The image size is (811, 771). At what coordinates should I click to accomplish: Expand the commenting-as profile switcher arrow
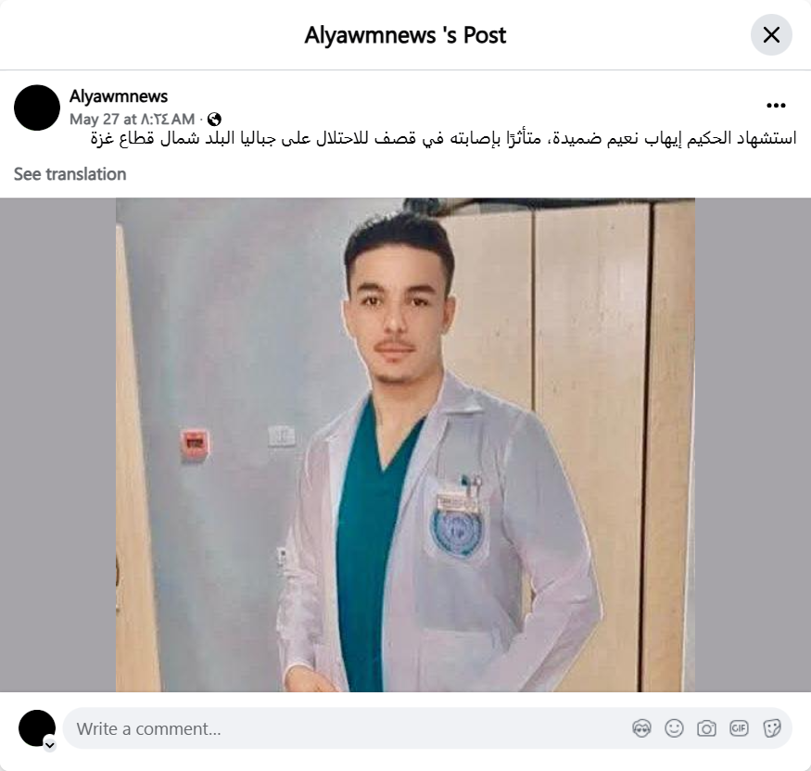[50, 745]
